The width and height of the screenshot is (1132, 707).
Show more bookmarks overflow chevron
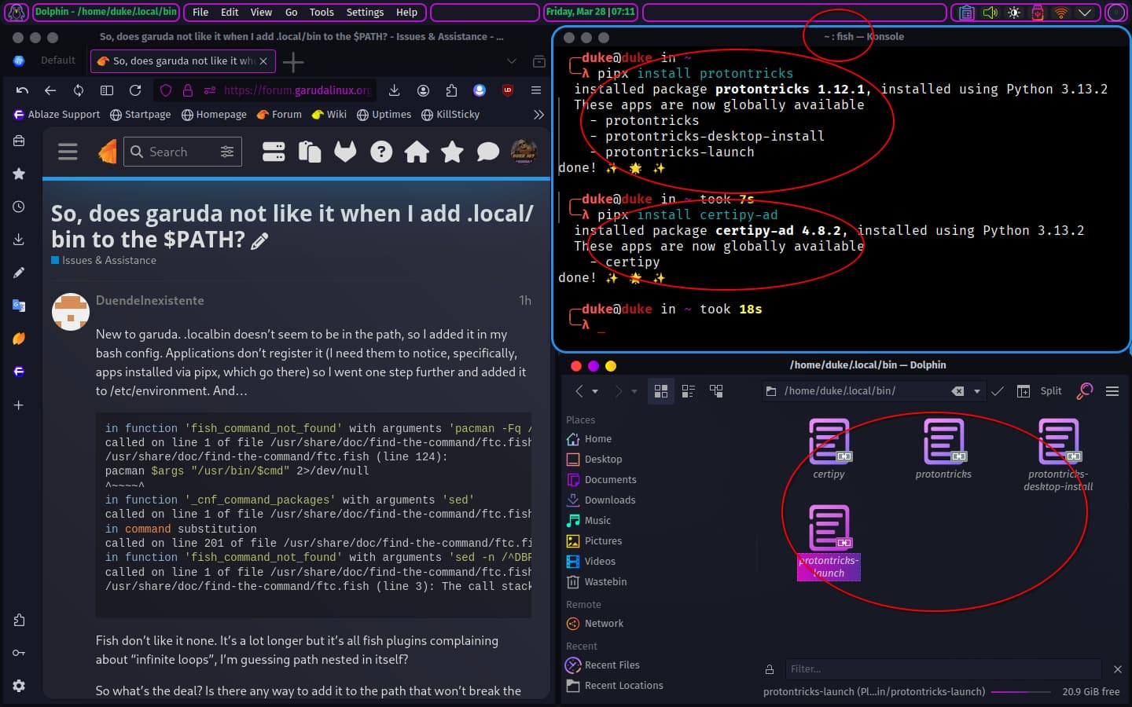(x=538, y=114)
